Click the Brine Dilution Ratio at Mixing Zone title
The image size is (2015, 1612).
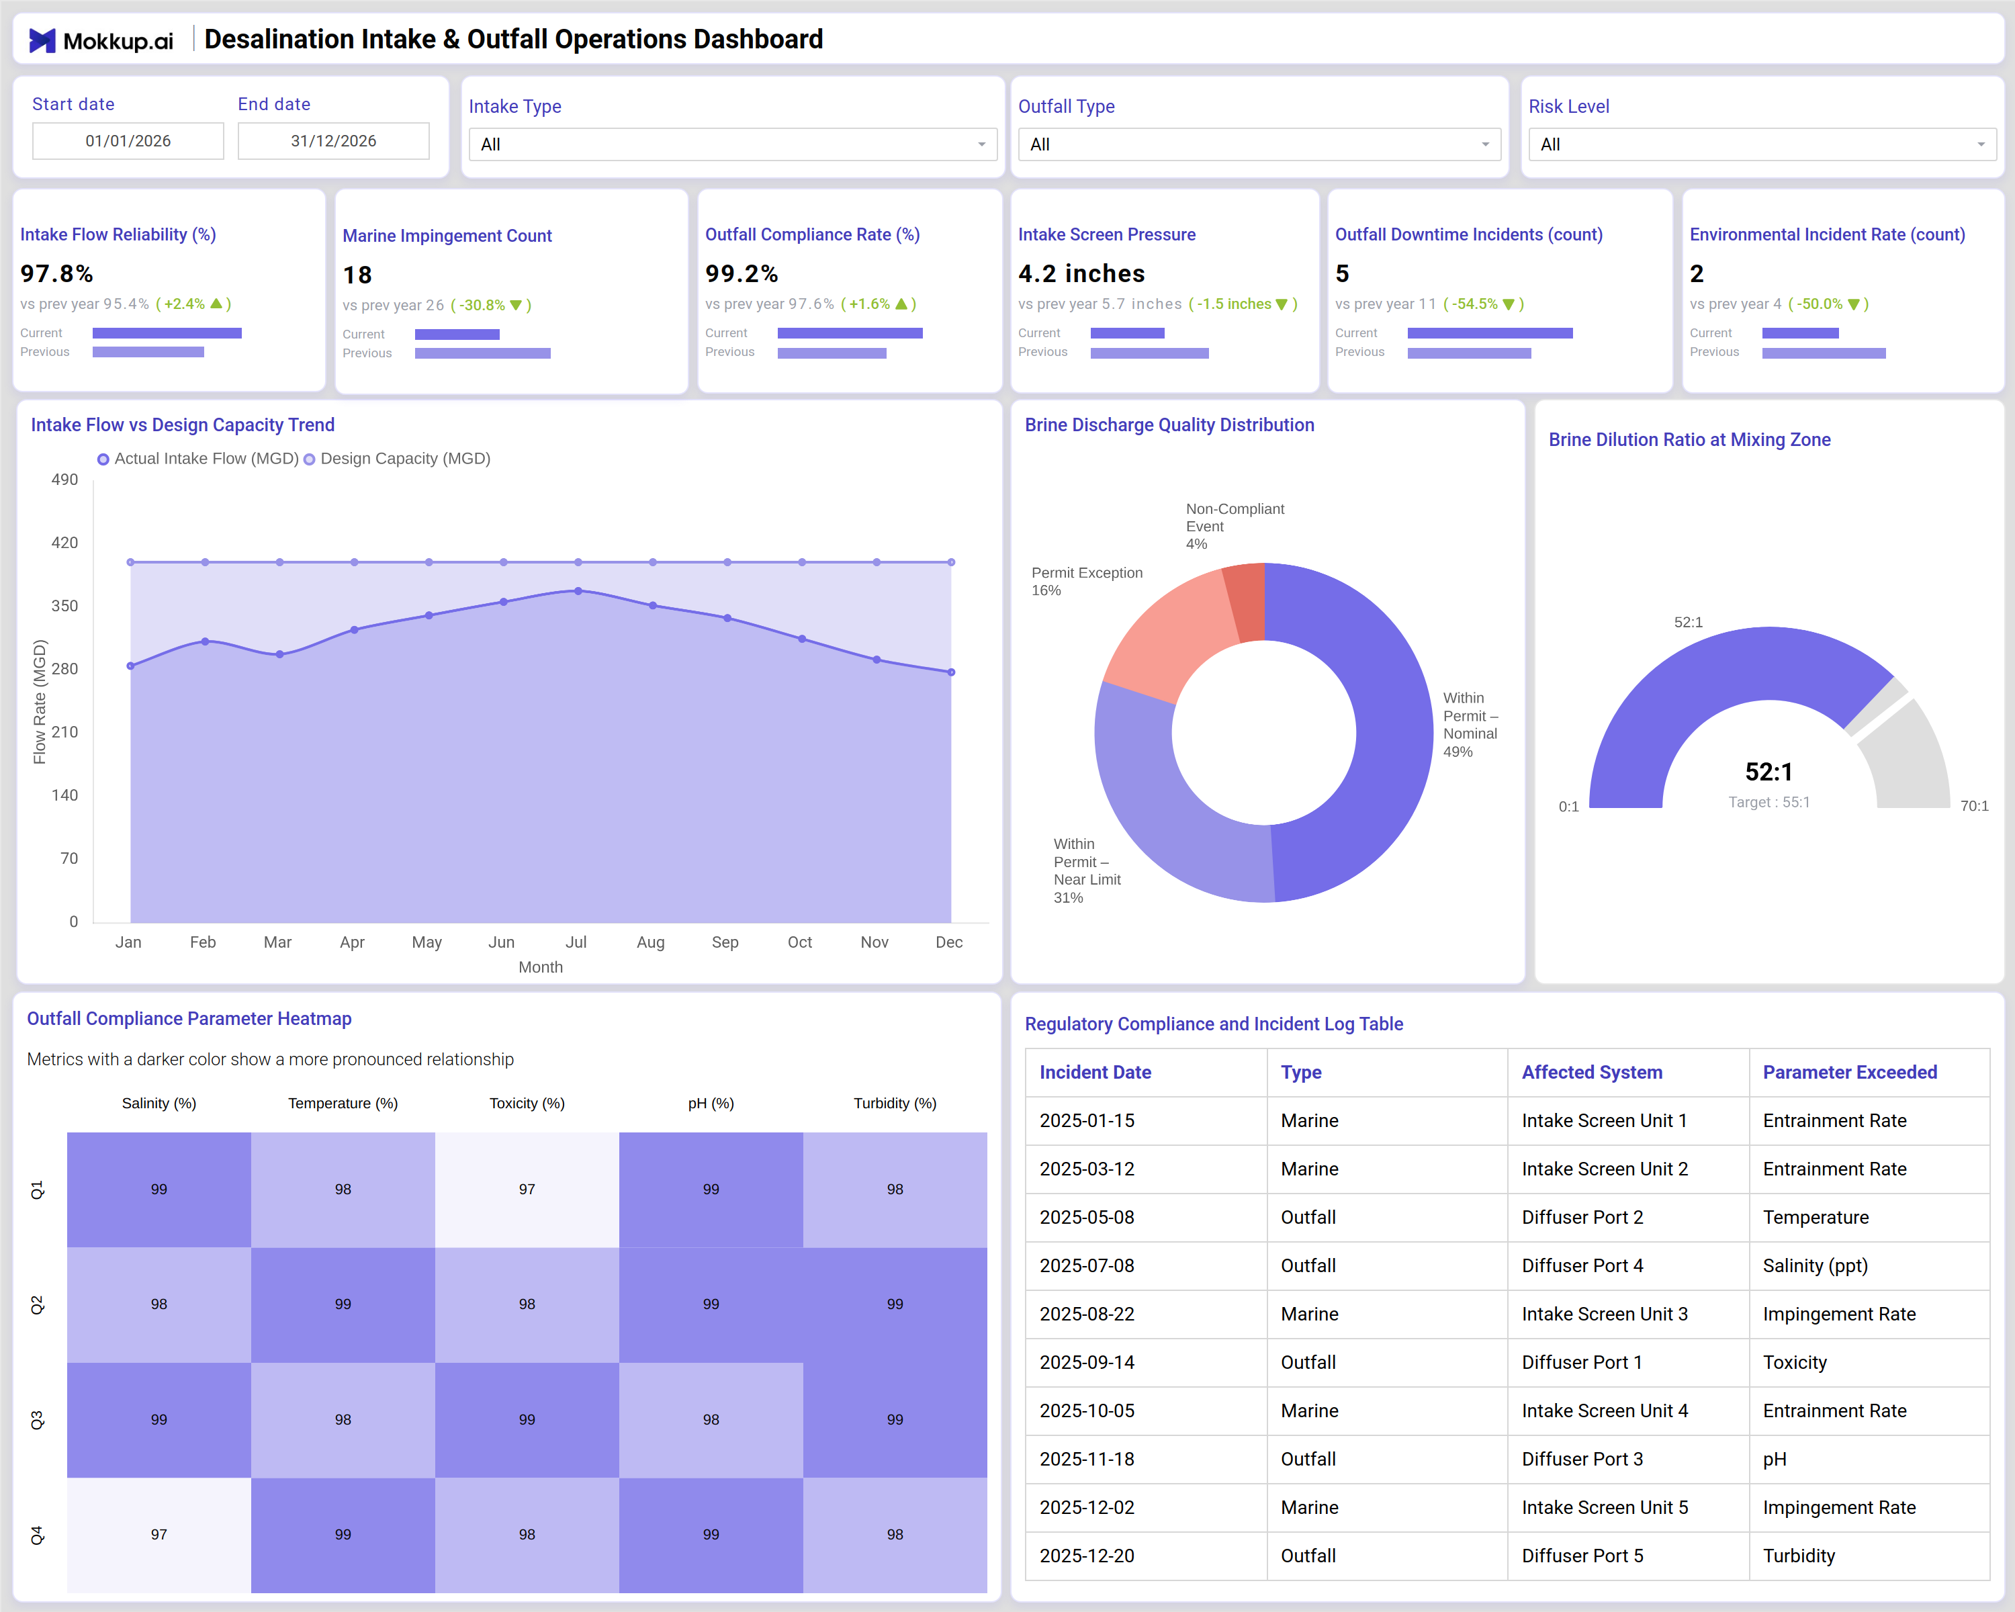[x=1690, y=440]
